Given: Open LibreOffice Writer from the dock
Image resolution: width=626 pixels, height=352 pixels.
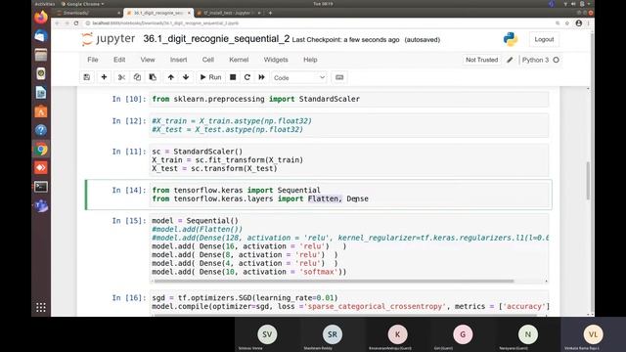Looking at the screenshot, I should 41,93.
